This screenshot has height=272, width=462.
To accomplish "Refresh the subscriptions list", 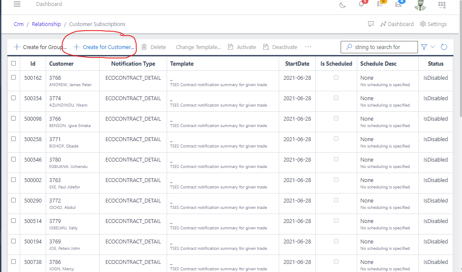I will pos(444,47).
